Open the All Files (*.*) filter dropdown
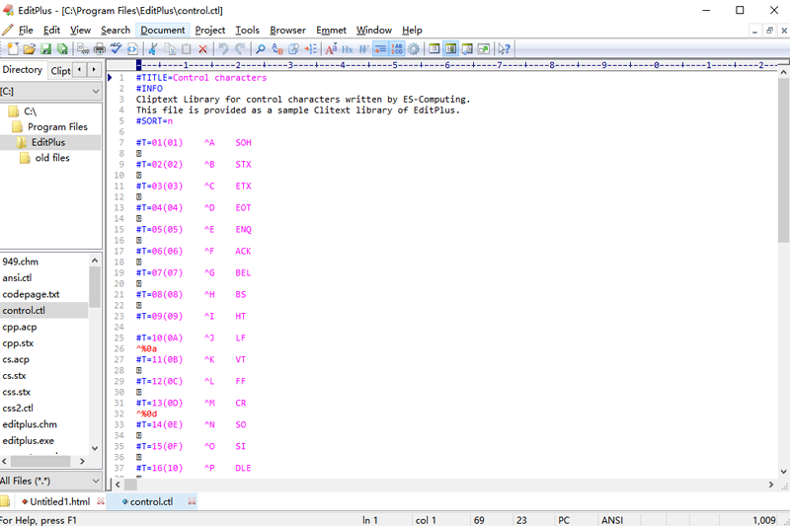Screen dimensions: 790x526 95,481
